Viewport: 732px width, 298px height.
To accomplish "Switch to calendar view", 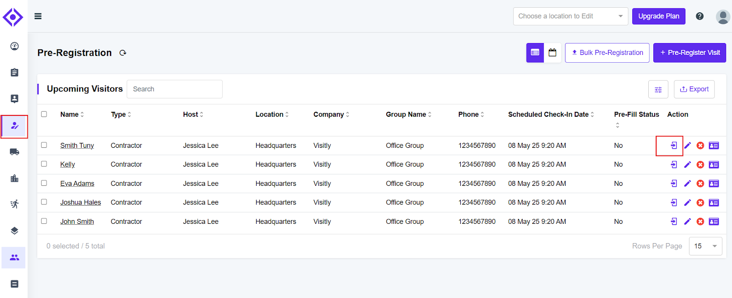I will (552, 53).
